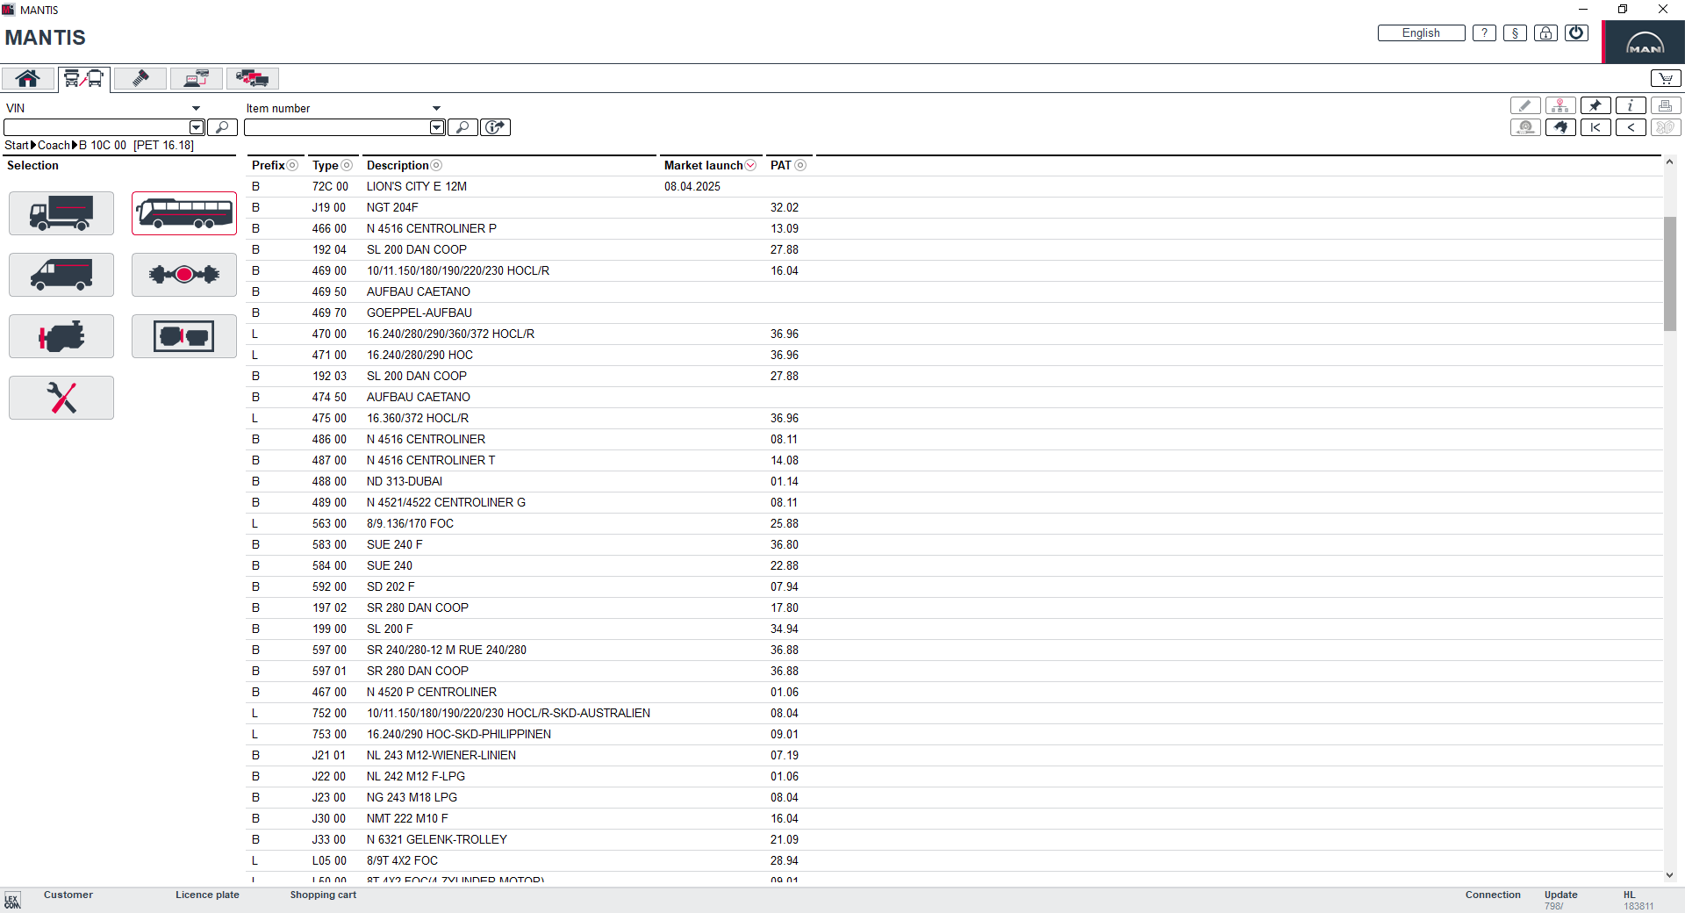Toggle the Prefix column filter
Image resolution: width=1685 pixels, height=913 pixels.
point(292,165)
